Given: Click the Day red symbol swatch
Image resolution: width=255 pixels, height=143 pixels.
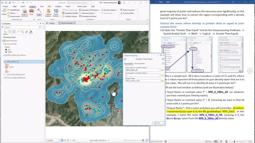Looking at the screenshot, I should [x=6, y=50].
